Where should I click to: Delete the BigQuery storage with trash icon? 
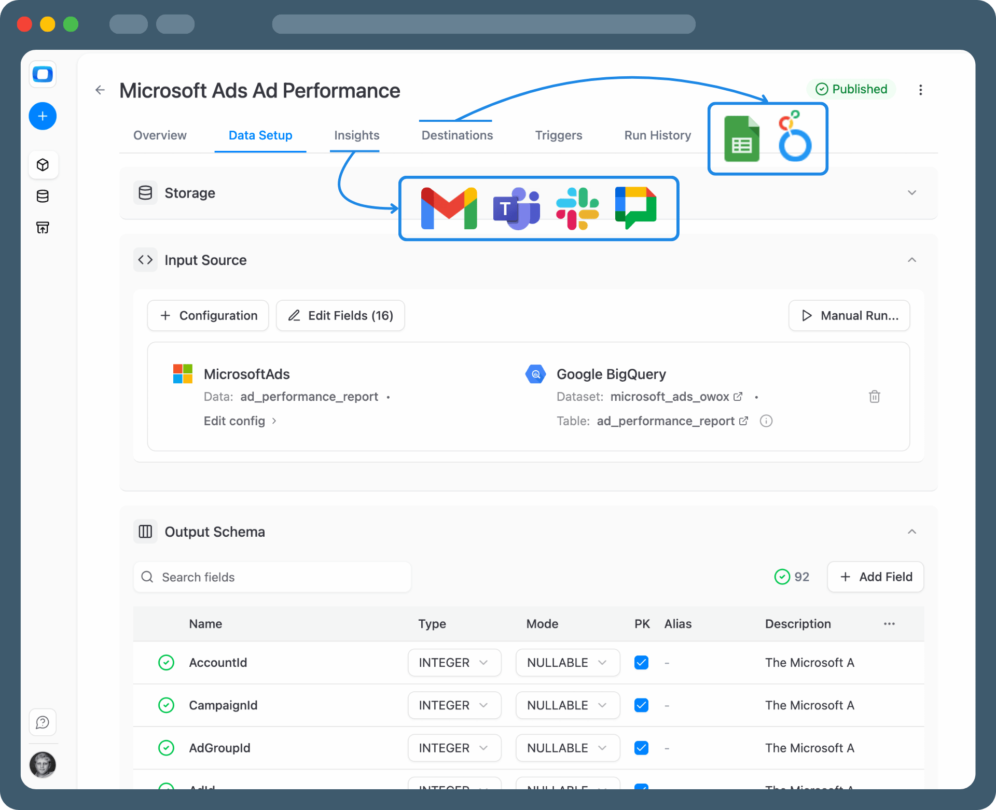tap(874, 397)
